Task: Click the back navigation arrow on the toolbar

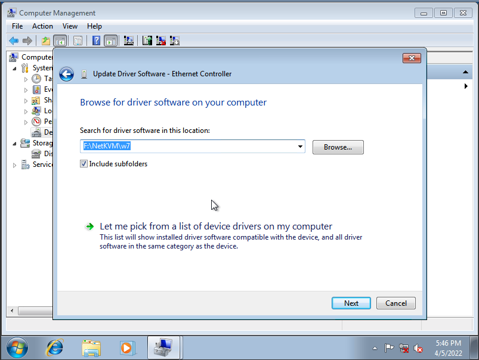Action: coord(13,41)
